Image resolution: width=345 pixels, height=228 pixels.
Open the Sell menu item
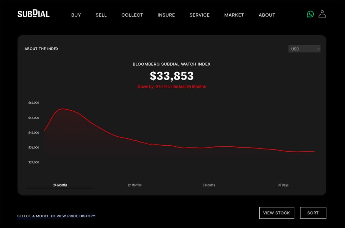101,15
